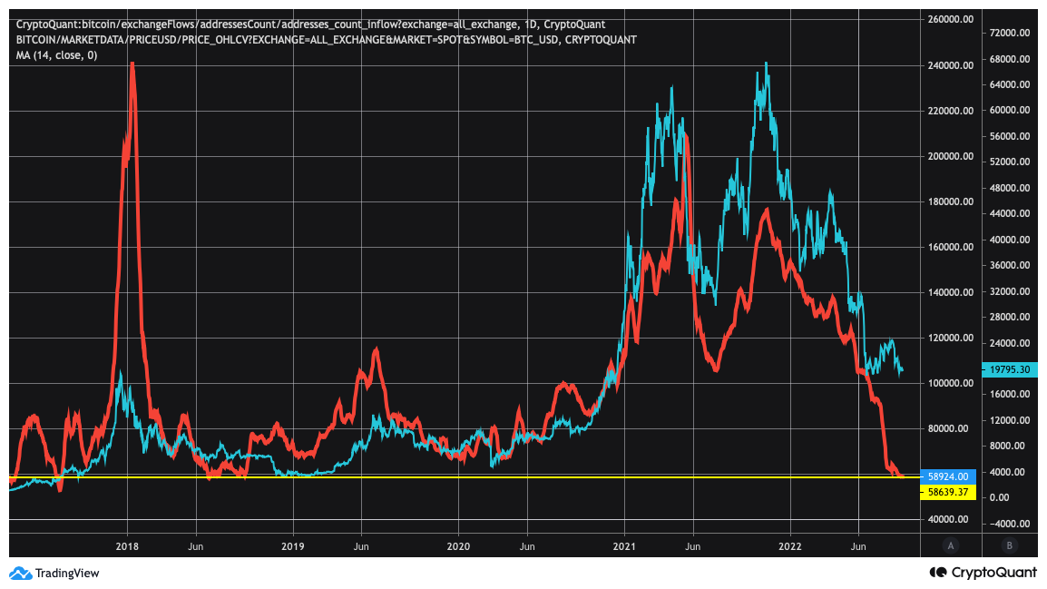Open the price scale B settings
The height and width of the screenshot is (589, 1047).
coord(1009,545)
